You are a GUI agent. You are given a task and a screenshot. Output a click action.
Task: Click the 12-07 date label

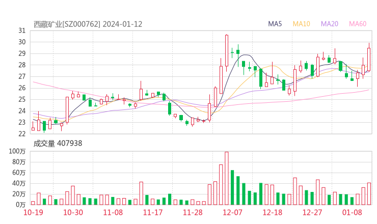coord(232,212)
